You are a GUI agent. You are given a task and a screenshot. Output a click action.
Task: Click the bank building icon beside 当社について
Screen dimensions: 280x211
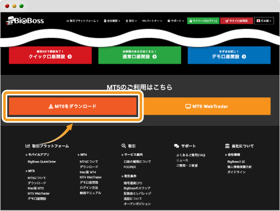pyautogui.click(x=227, y=146)
